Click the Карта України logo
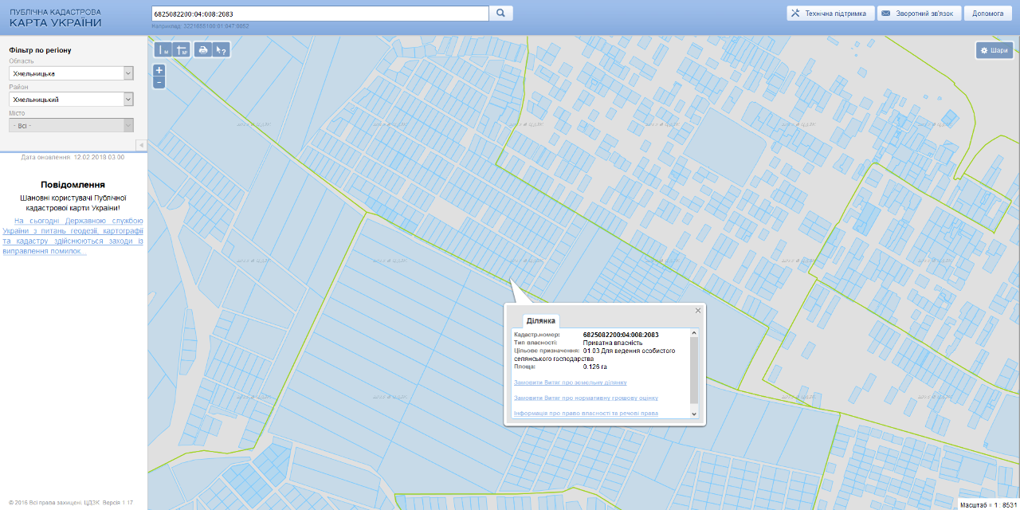 (55, 18)
